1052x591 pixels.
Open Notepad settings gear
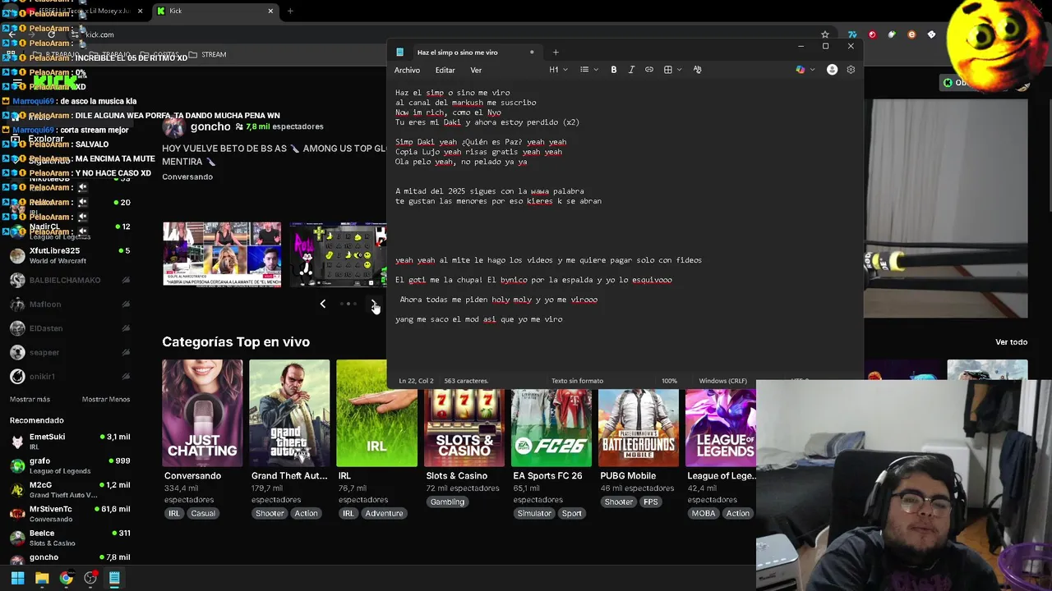click(x=851, y=70)
